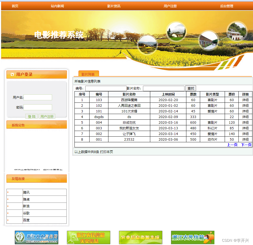
Task: Open the 谷歌 friendly link
Action: tap(26, 213)
